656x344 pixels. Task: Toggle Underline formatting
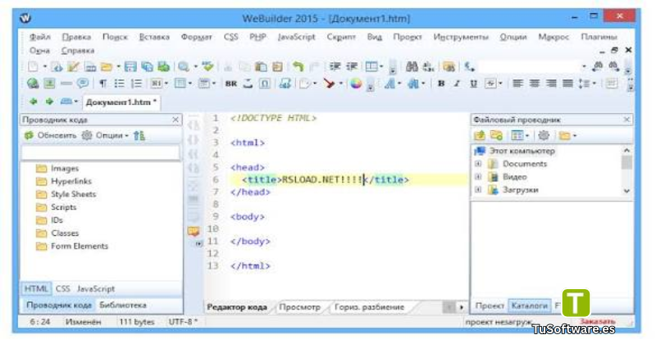[474, 84]
